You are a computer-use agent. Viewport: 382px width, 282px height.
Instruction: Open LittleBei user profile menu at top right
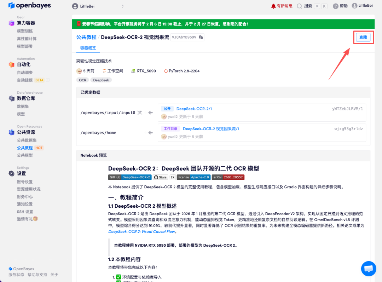click(362, 6)
